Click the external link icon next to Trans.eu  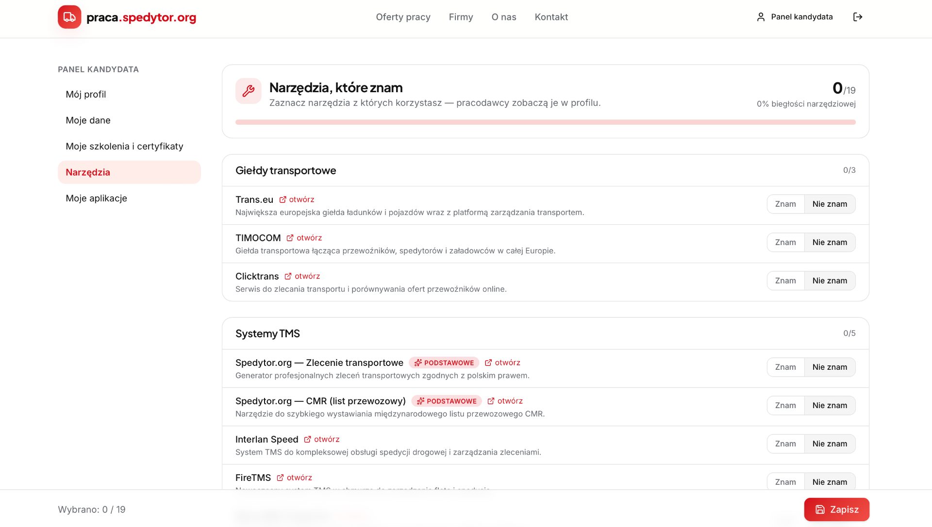283,199
